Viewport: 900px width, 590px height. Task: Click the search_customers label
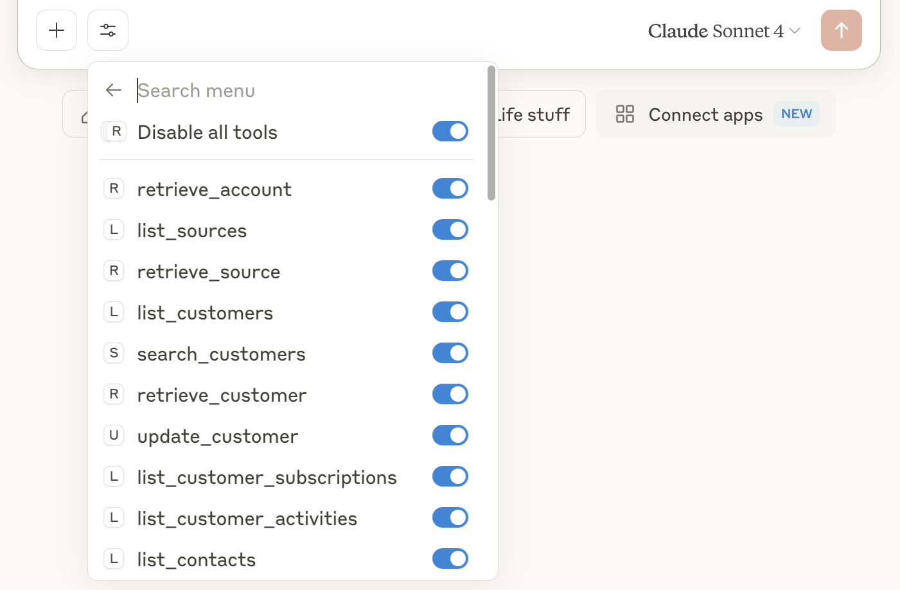[222, 353]
